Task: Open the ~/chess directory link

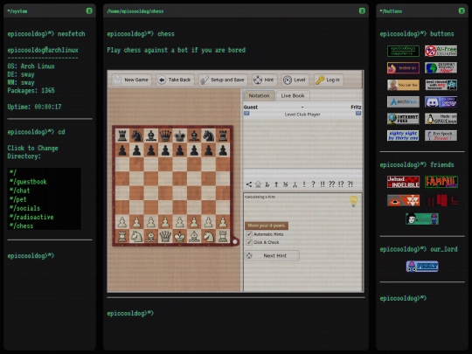Action: (21, 226)
